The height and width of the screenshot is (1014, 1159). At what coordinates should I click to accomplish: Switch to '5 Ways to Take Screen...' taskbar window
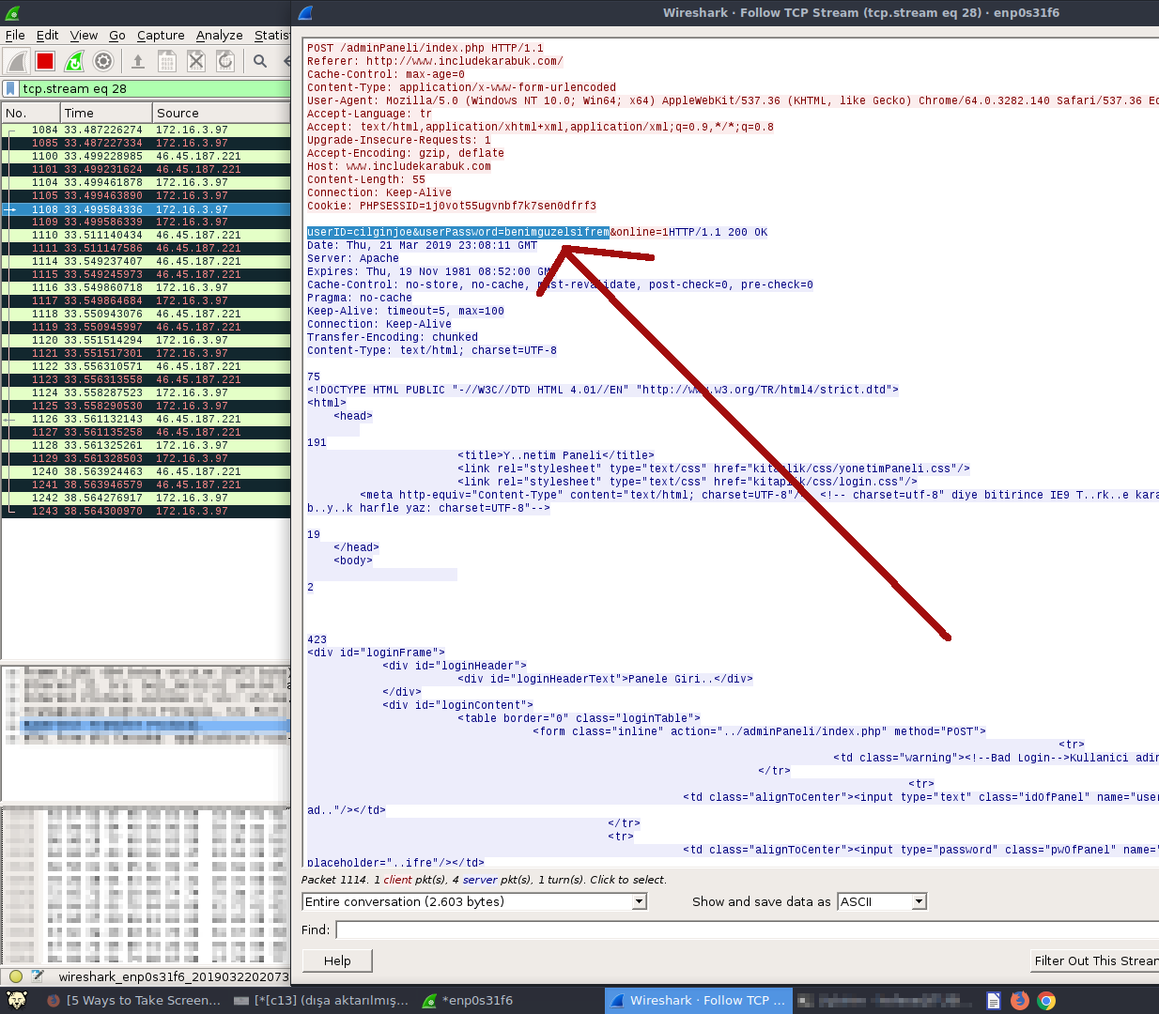(134, 1000)
